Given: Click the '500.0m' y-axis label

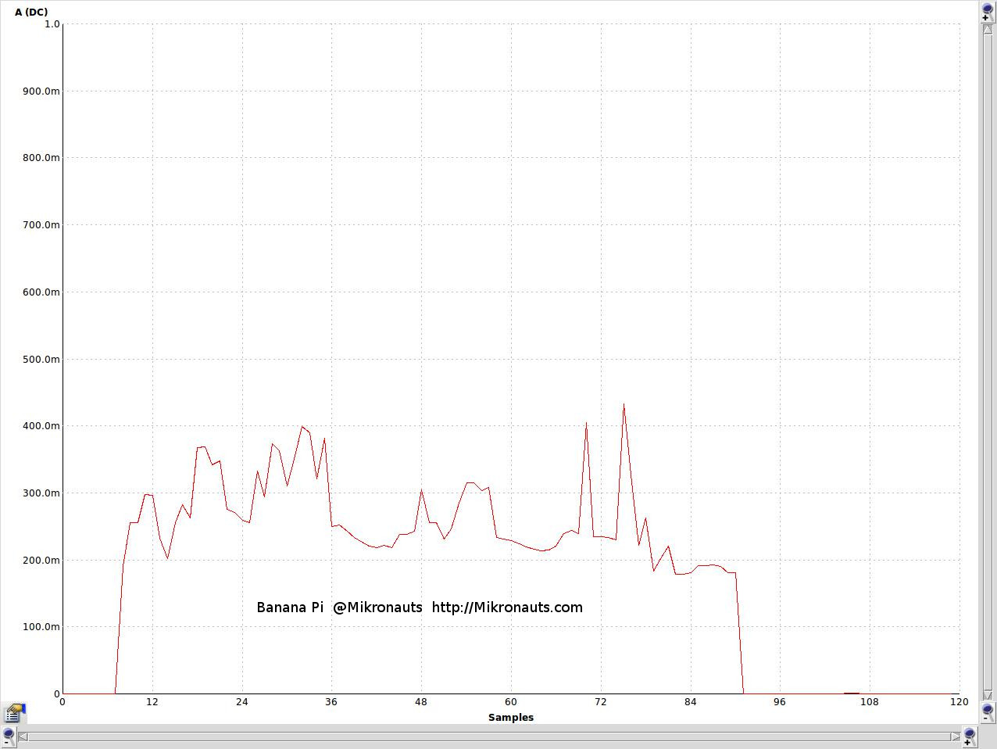Looking at the screenshot, I should pyautogui.click(x=41, y=360).
